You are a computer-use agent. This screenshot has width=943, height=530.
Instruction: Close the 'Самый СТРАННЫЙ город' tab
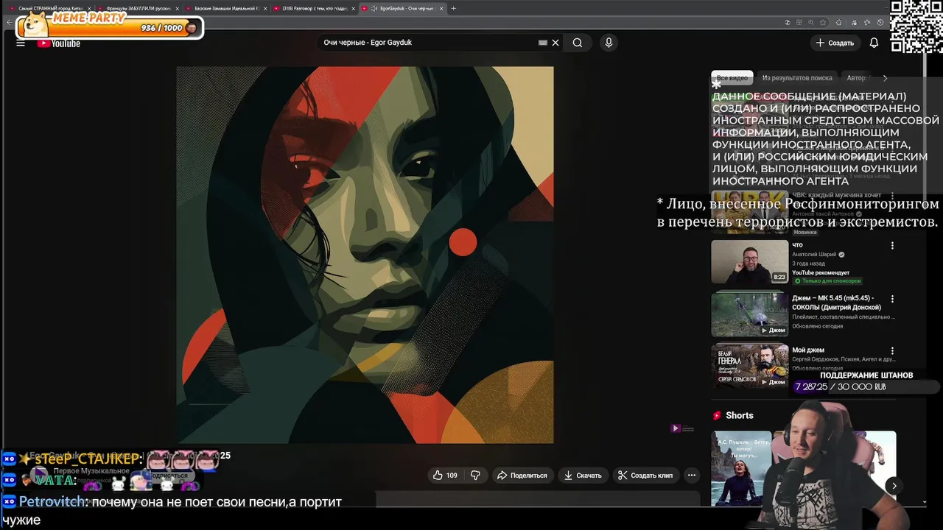point(89,8)
